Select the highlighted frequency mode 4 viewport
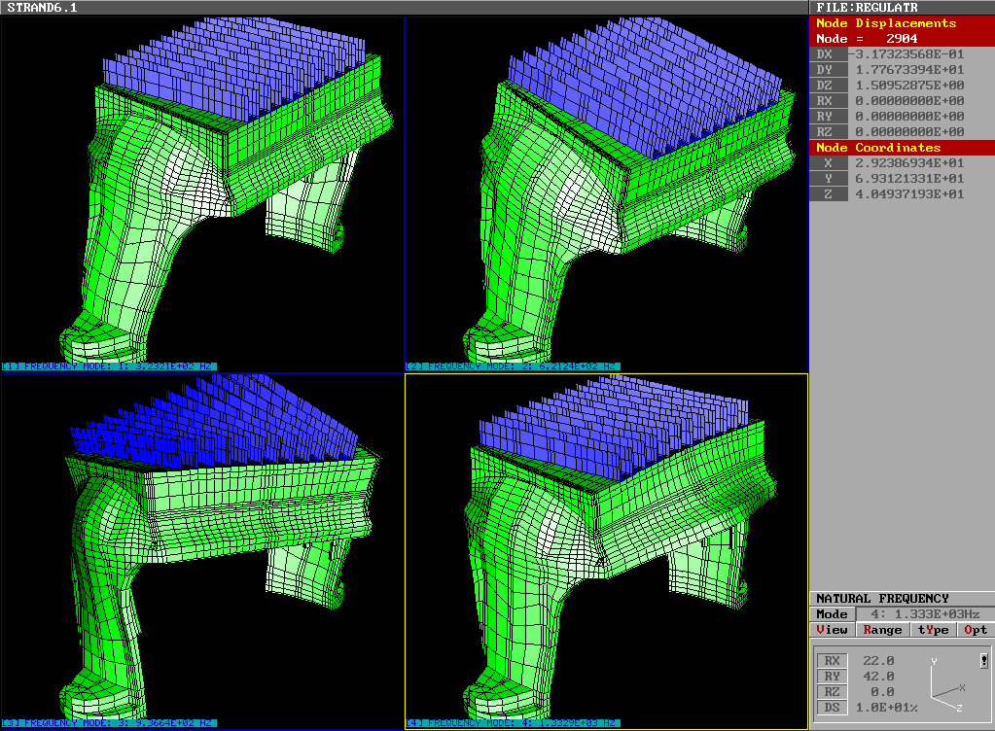 pos(607,551)
